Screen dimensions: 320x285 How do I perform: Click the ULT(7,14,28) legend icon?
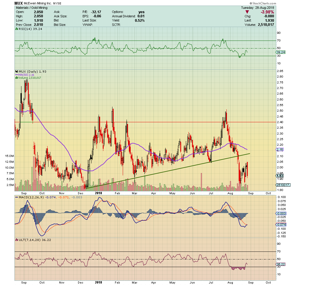[x=17, y=240]
